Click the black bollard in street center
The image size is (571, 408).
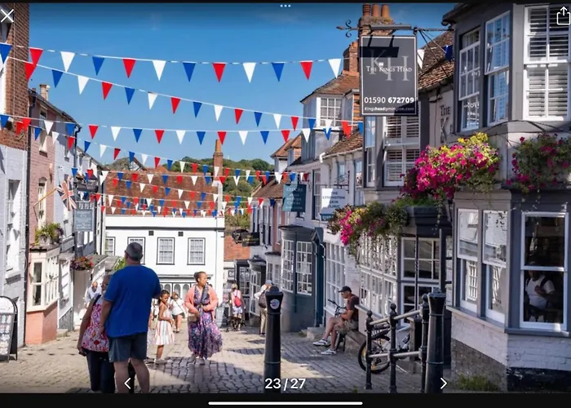click(x=273, y=339)
